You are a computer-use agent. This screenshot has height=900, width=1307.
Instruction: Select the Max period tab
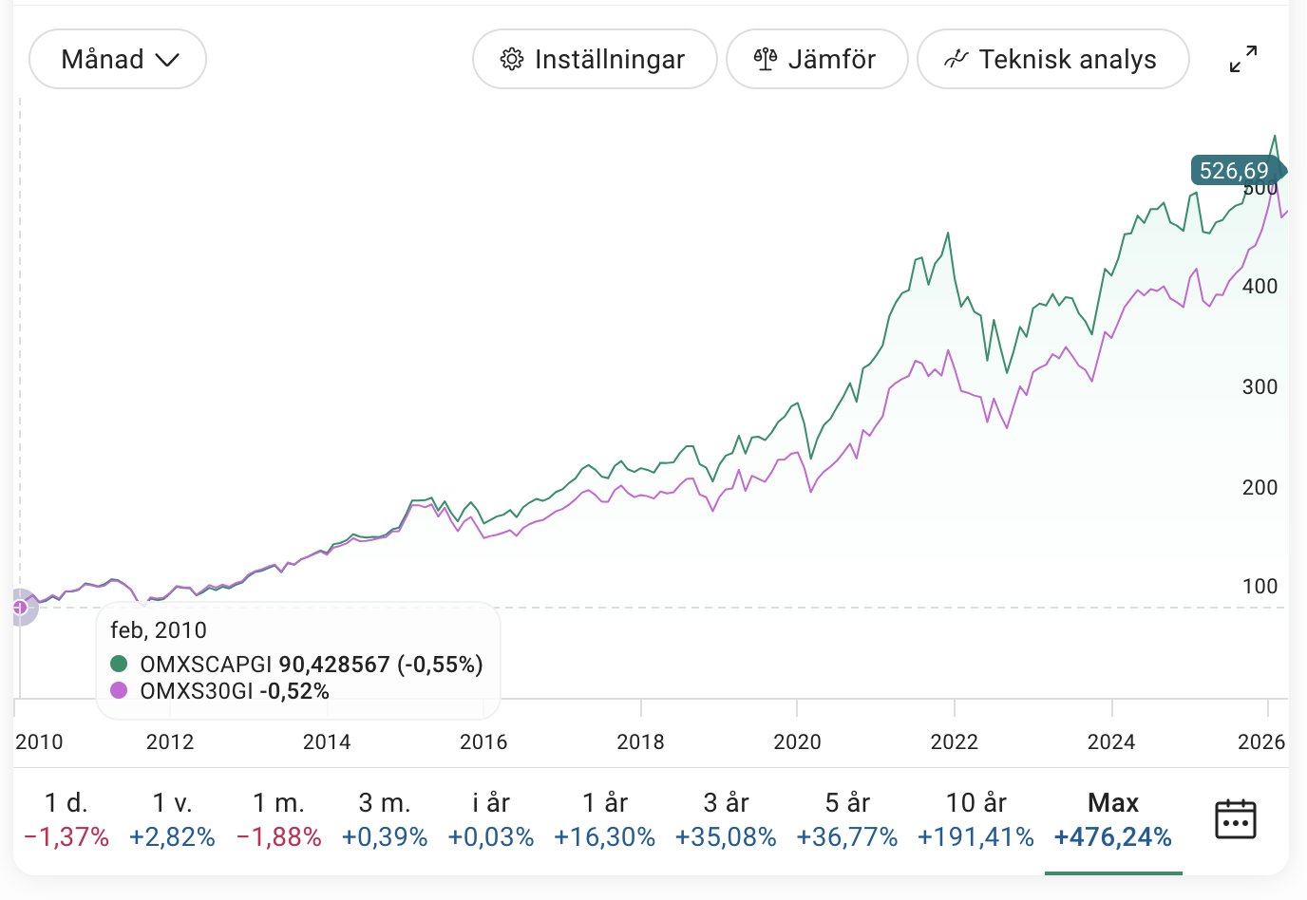[1113, 819]
